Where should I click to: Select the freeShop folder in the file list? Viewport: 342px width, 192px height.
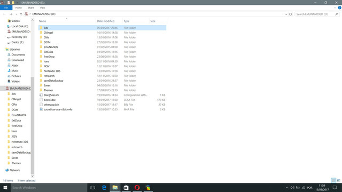(102, 57)
